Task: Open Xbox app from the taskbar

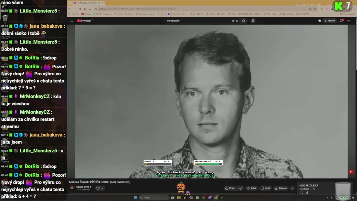Action: point(197,198)
